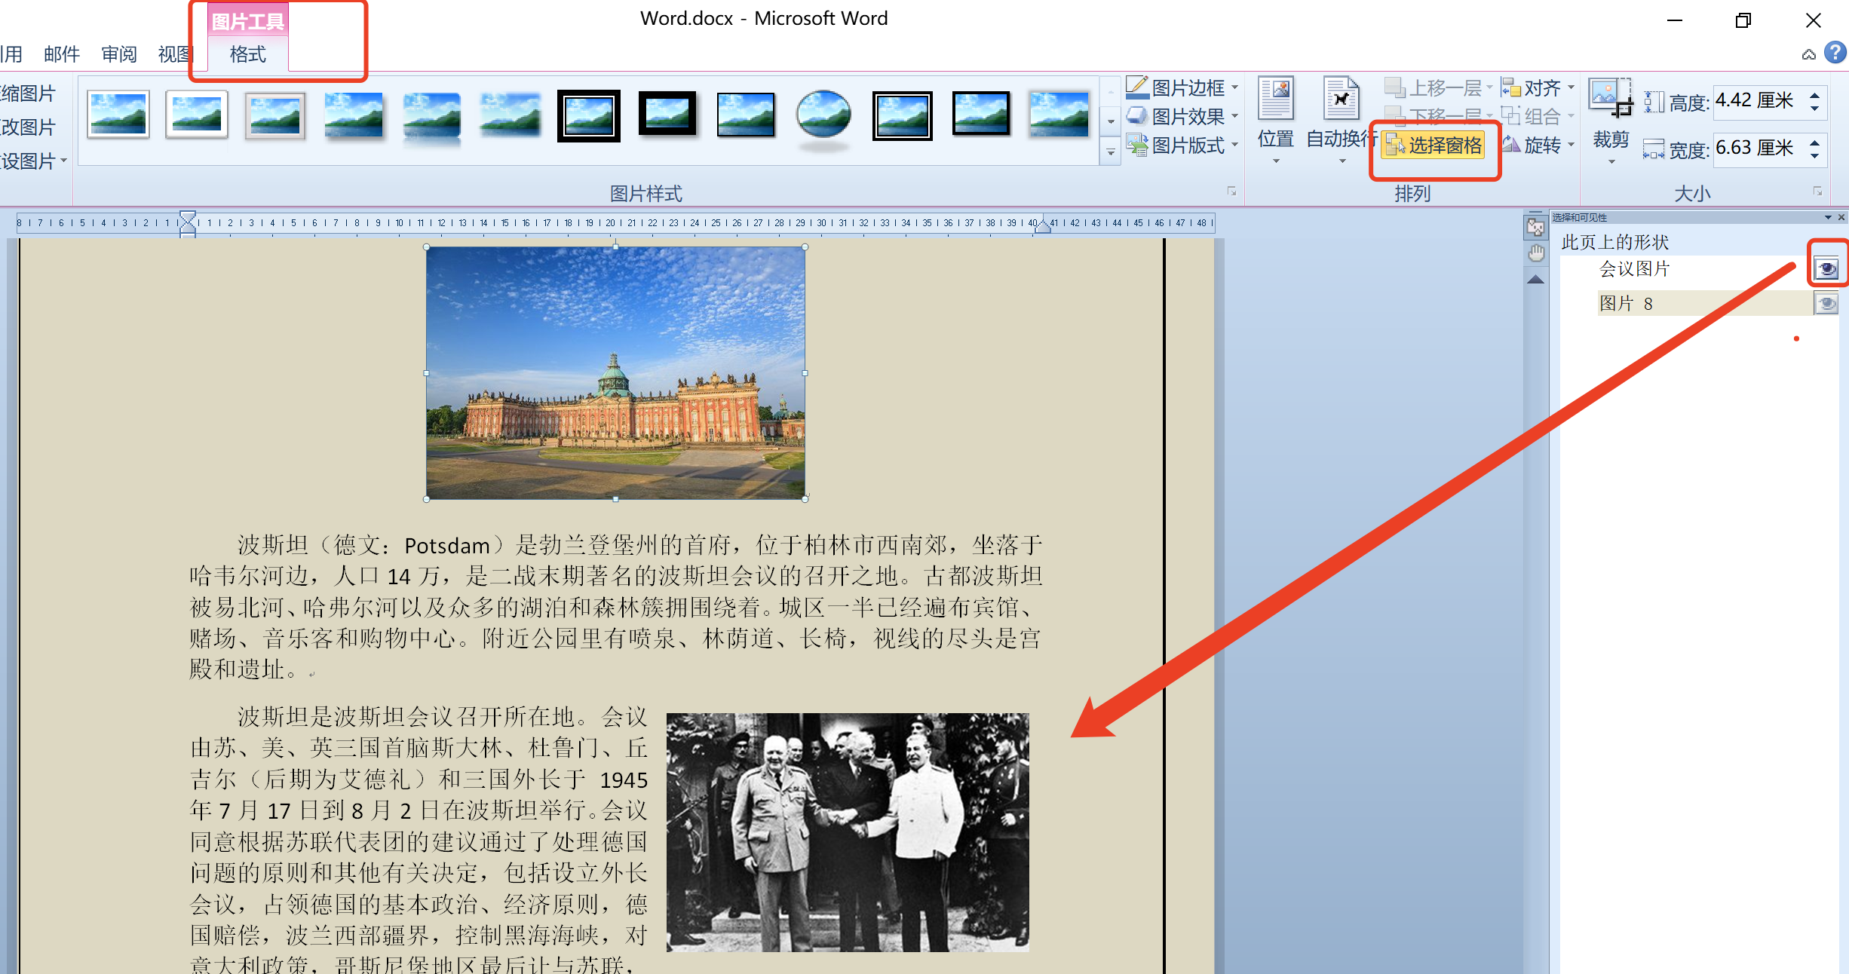Image resolution: width=1849 pixels, height=974 pixels.
Task: Open the 图片边框 dropdown arrow
Action: [x=1235, y=88]
